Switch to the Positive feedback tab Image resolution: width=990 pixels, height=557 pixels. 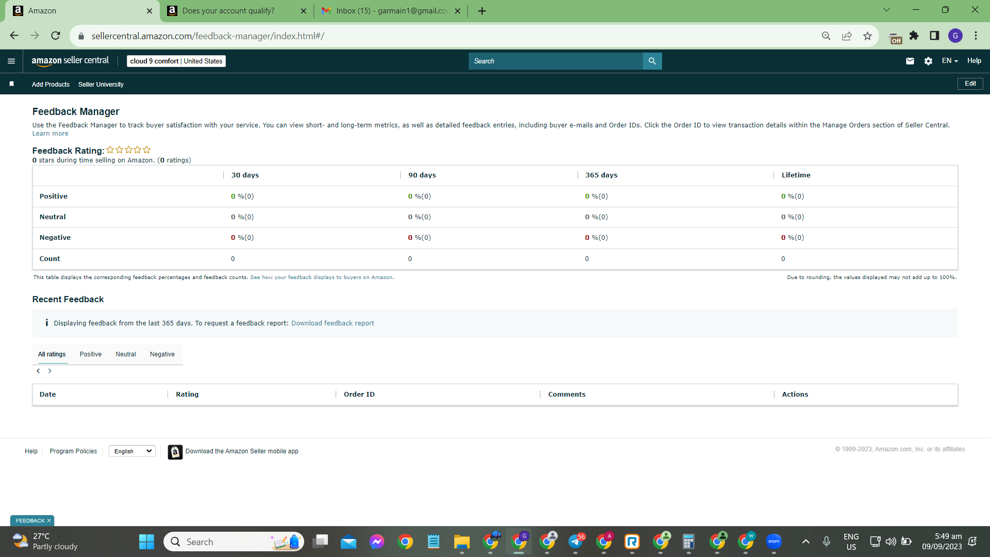pos(91,354)
